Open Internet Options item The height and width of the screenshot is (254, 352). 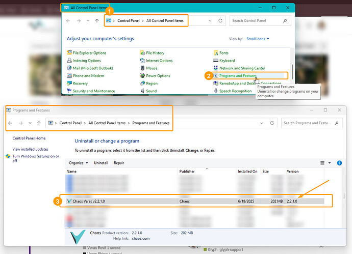coord(157,61)
